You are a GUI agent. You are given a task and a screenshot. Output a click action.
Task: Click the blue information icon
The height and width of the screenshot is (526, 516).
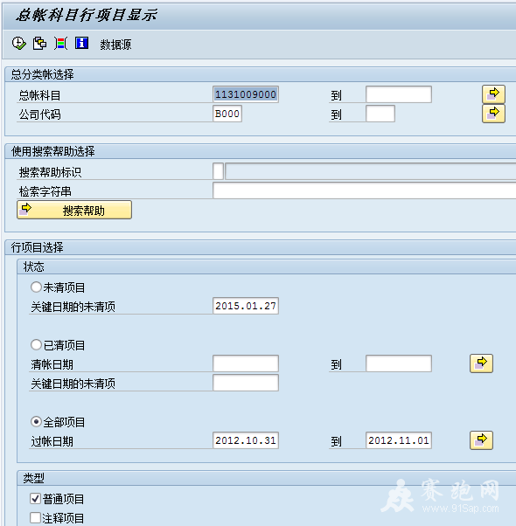tap(81, 44)
